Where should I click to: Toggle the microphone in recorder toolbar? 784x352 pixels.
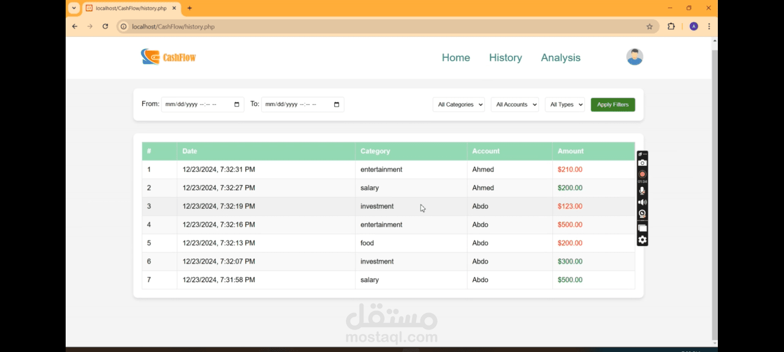pos(642,191)
